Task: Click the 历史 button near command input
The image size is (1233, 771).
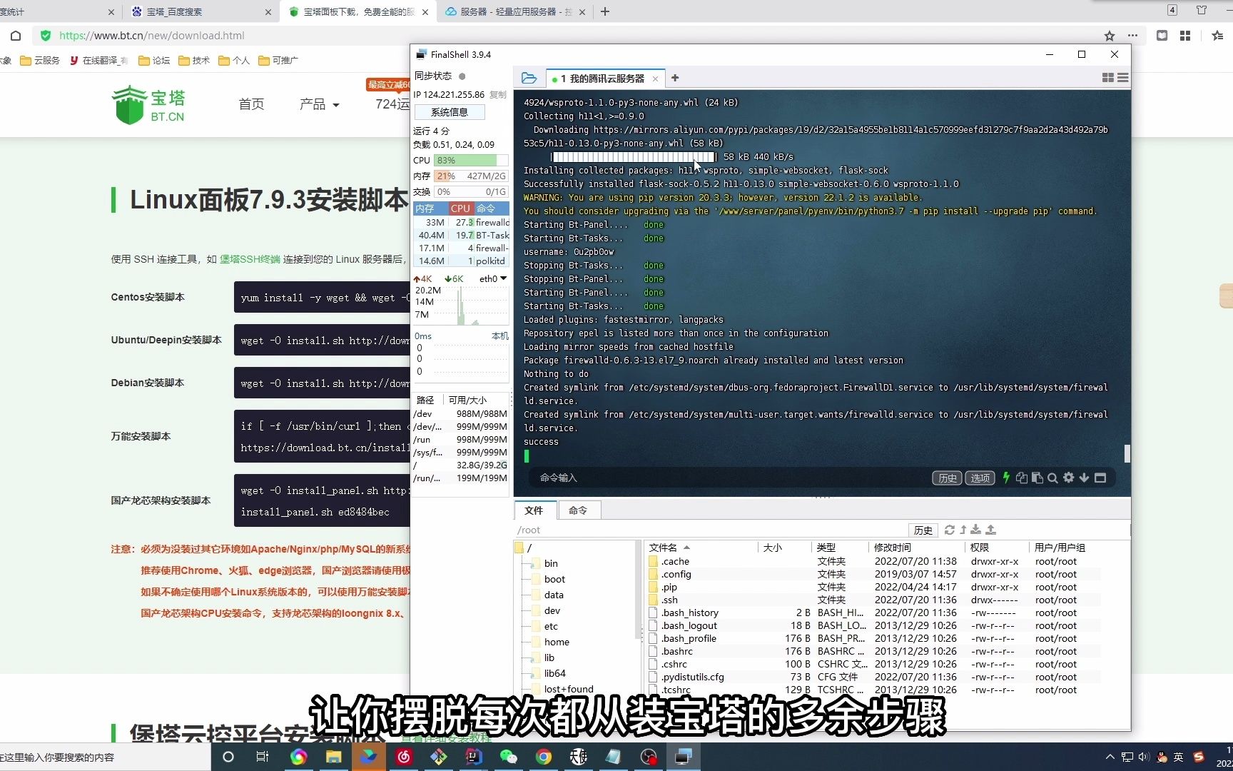Action: click(x=947, y=478)
